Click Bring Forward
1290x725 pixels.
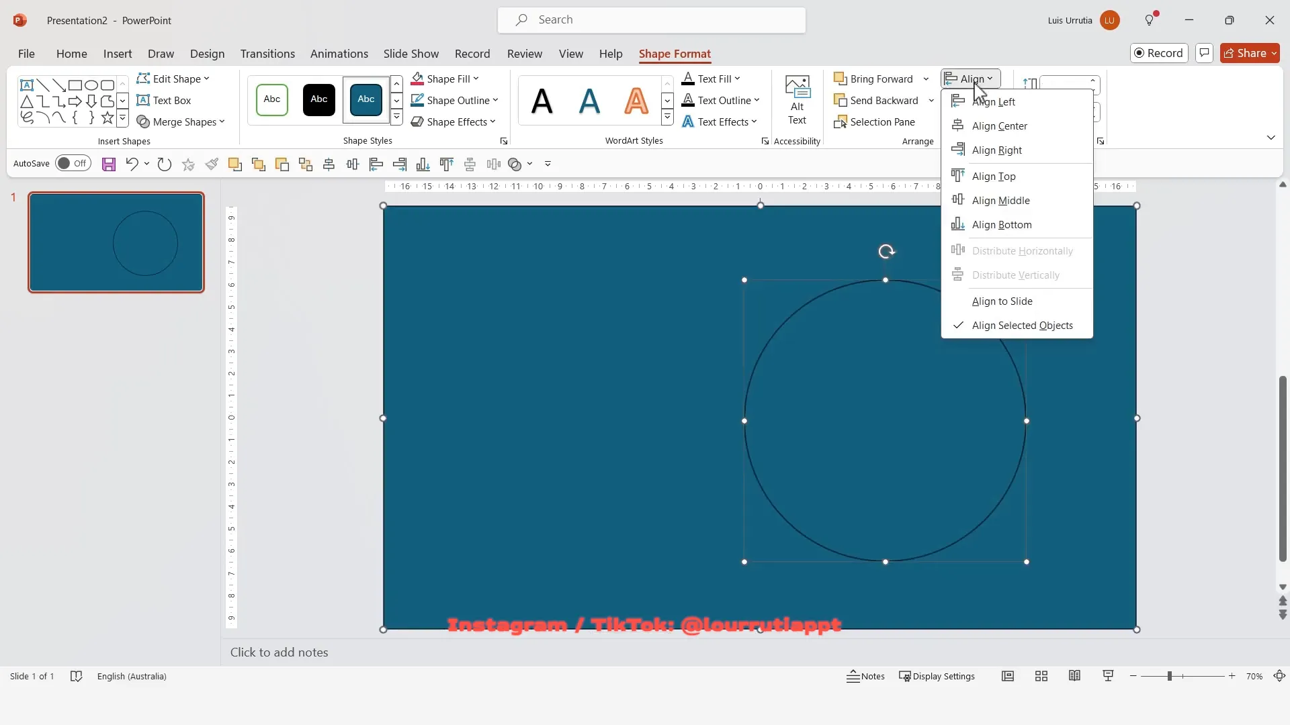(873, 79)
